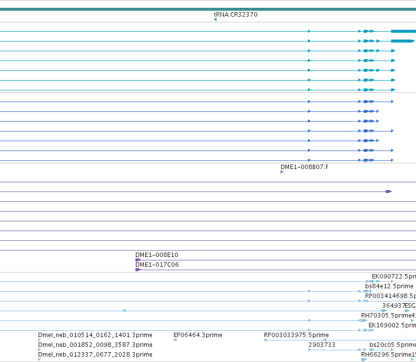This screenshot has height=362, width=416.
Task: Click the left-pointing arrow under EP06464.3prime
Action: 175,340
